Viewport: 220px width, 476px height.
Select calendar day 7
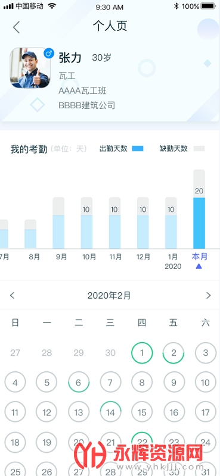[110, 383]
